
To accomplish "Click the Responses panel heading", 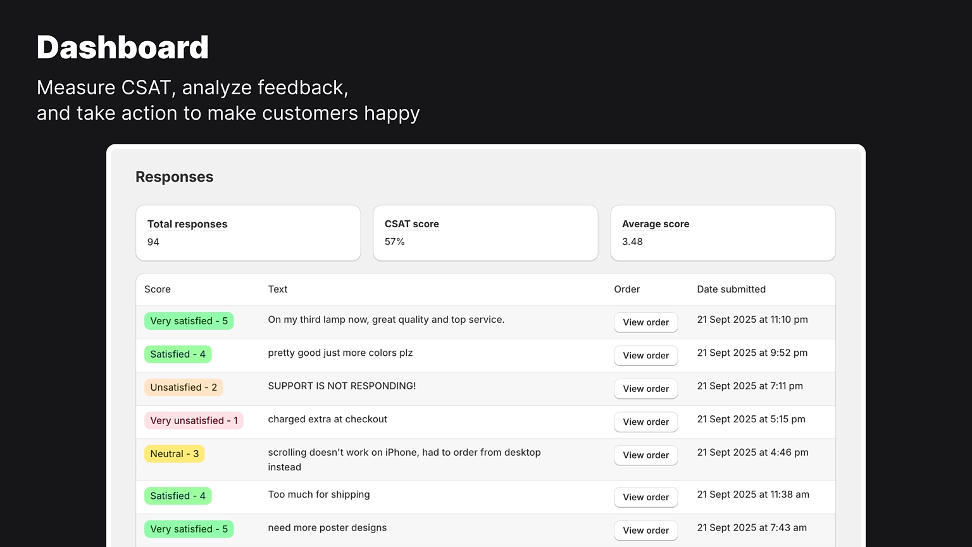I will tap(174, 177).
